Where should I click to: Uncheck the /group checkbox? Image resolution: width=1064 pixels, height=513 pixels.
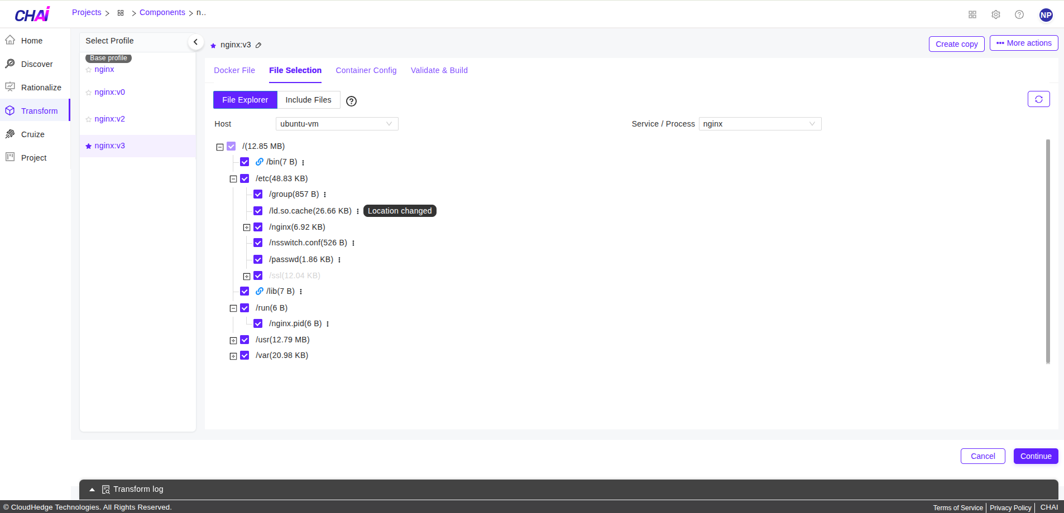[x=258, y=194]
